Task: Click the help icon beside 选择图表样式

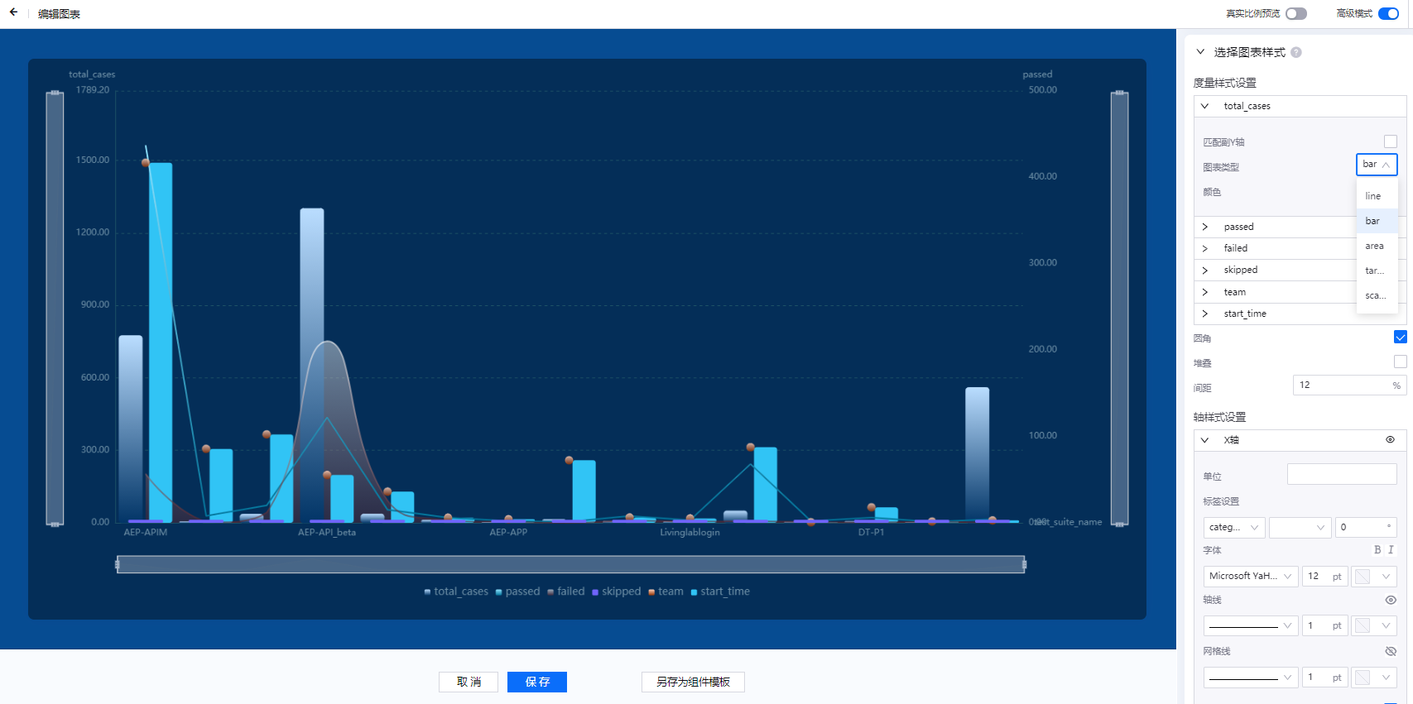Action: [x=1296, y=52]
